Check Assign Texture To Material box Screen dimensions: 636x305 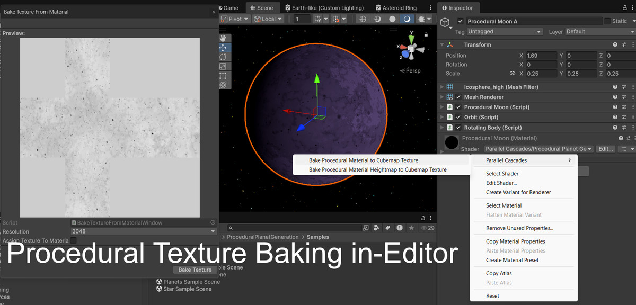pos(74,240)
